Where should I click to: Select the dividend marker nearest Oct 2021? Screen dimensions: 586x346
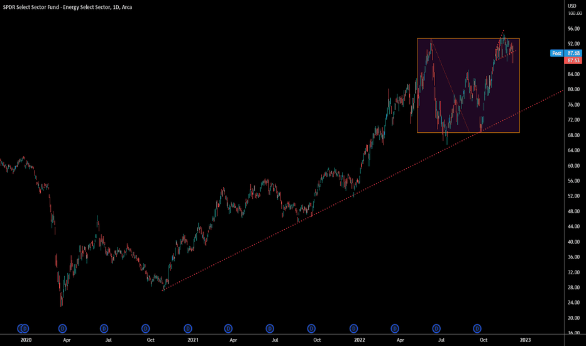coord(311,328)
